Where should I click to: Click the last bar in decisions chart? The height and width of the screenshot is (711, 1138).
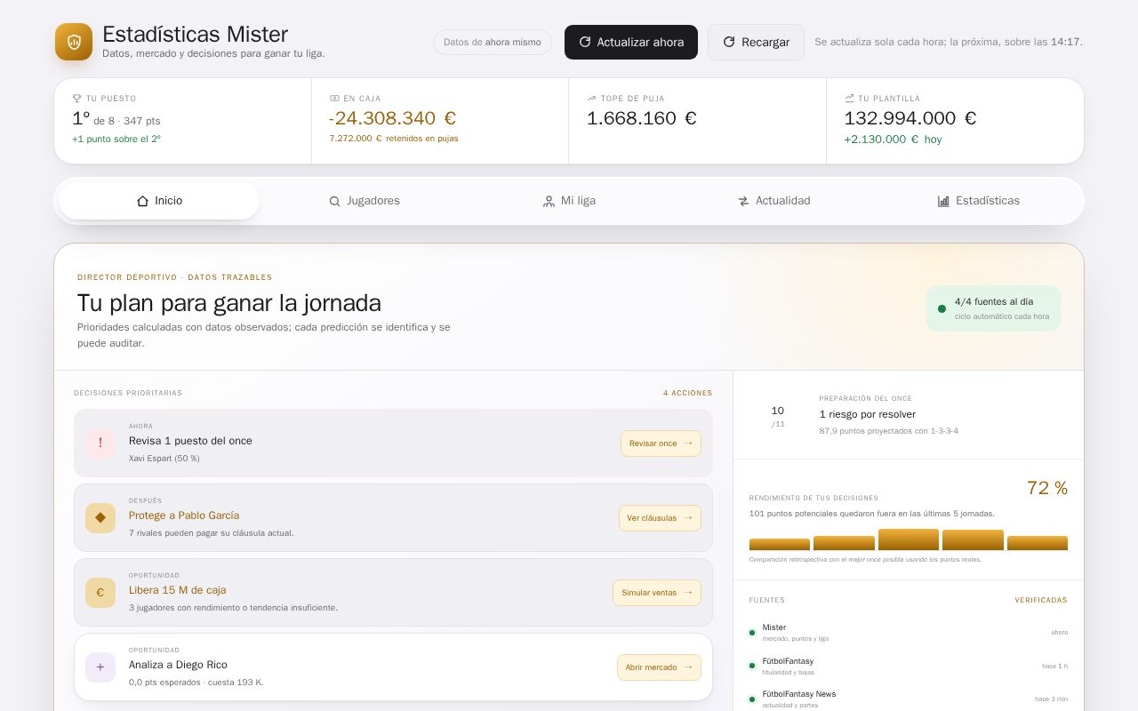click(1038, 543)
